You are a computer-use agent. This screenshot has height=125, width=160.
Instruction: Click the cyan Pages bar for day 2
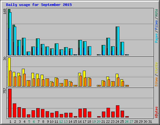(15, 41)
